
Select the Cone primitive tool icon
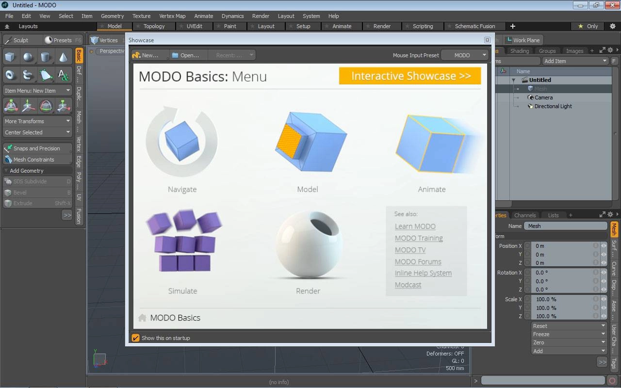[x=64, y=57]
